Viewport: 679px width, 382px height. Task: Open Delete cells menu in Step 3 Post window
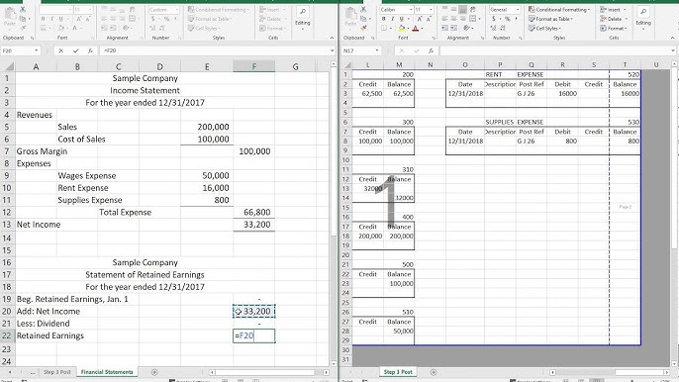tap(614, 19)
